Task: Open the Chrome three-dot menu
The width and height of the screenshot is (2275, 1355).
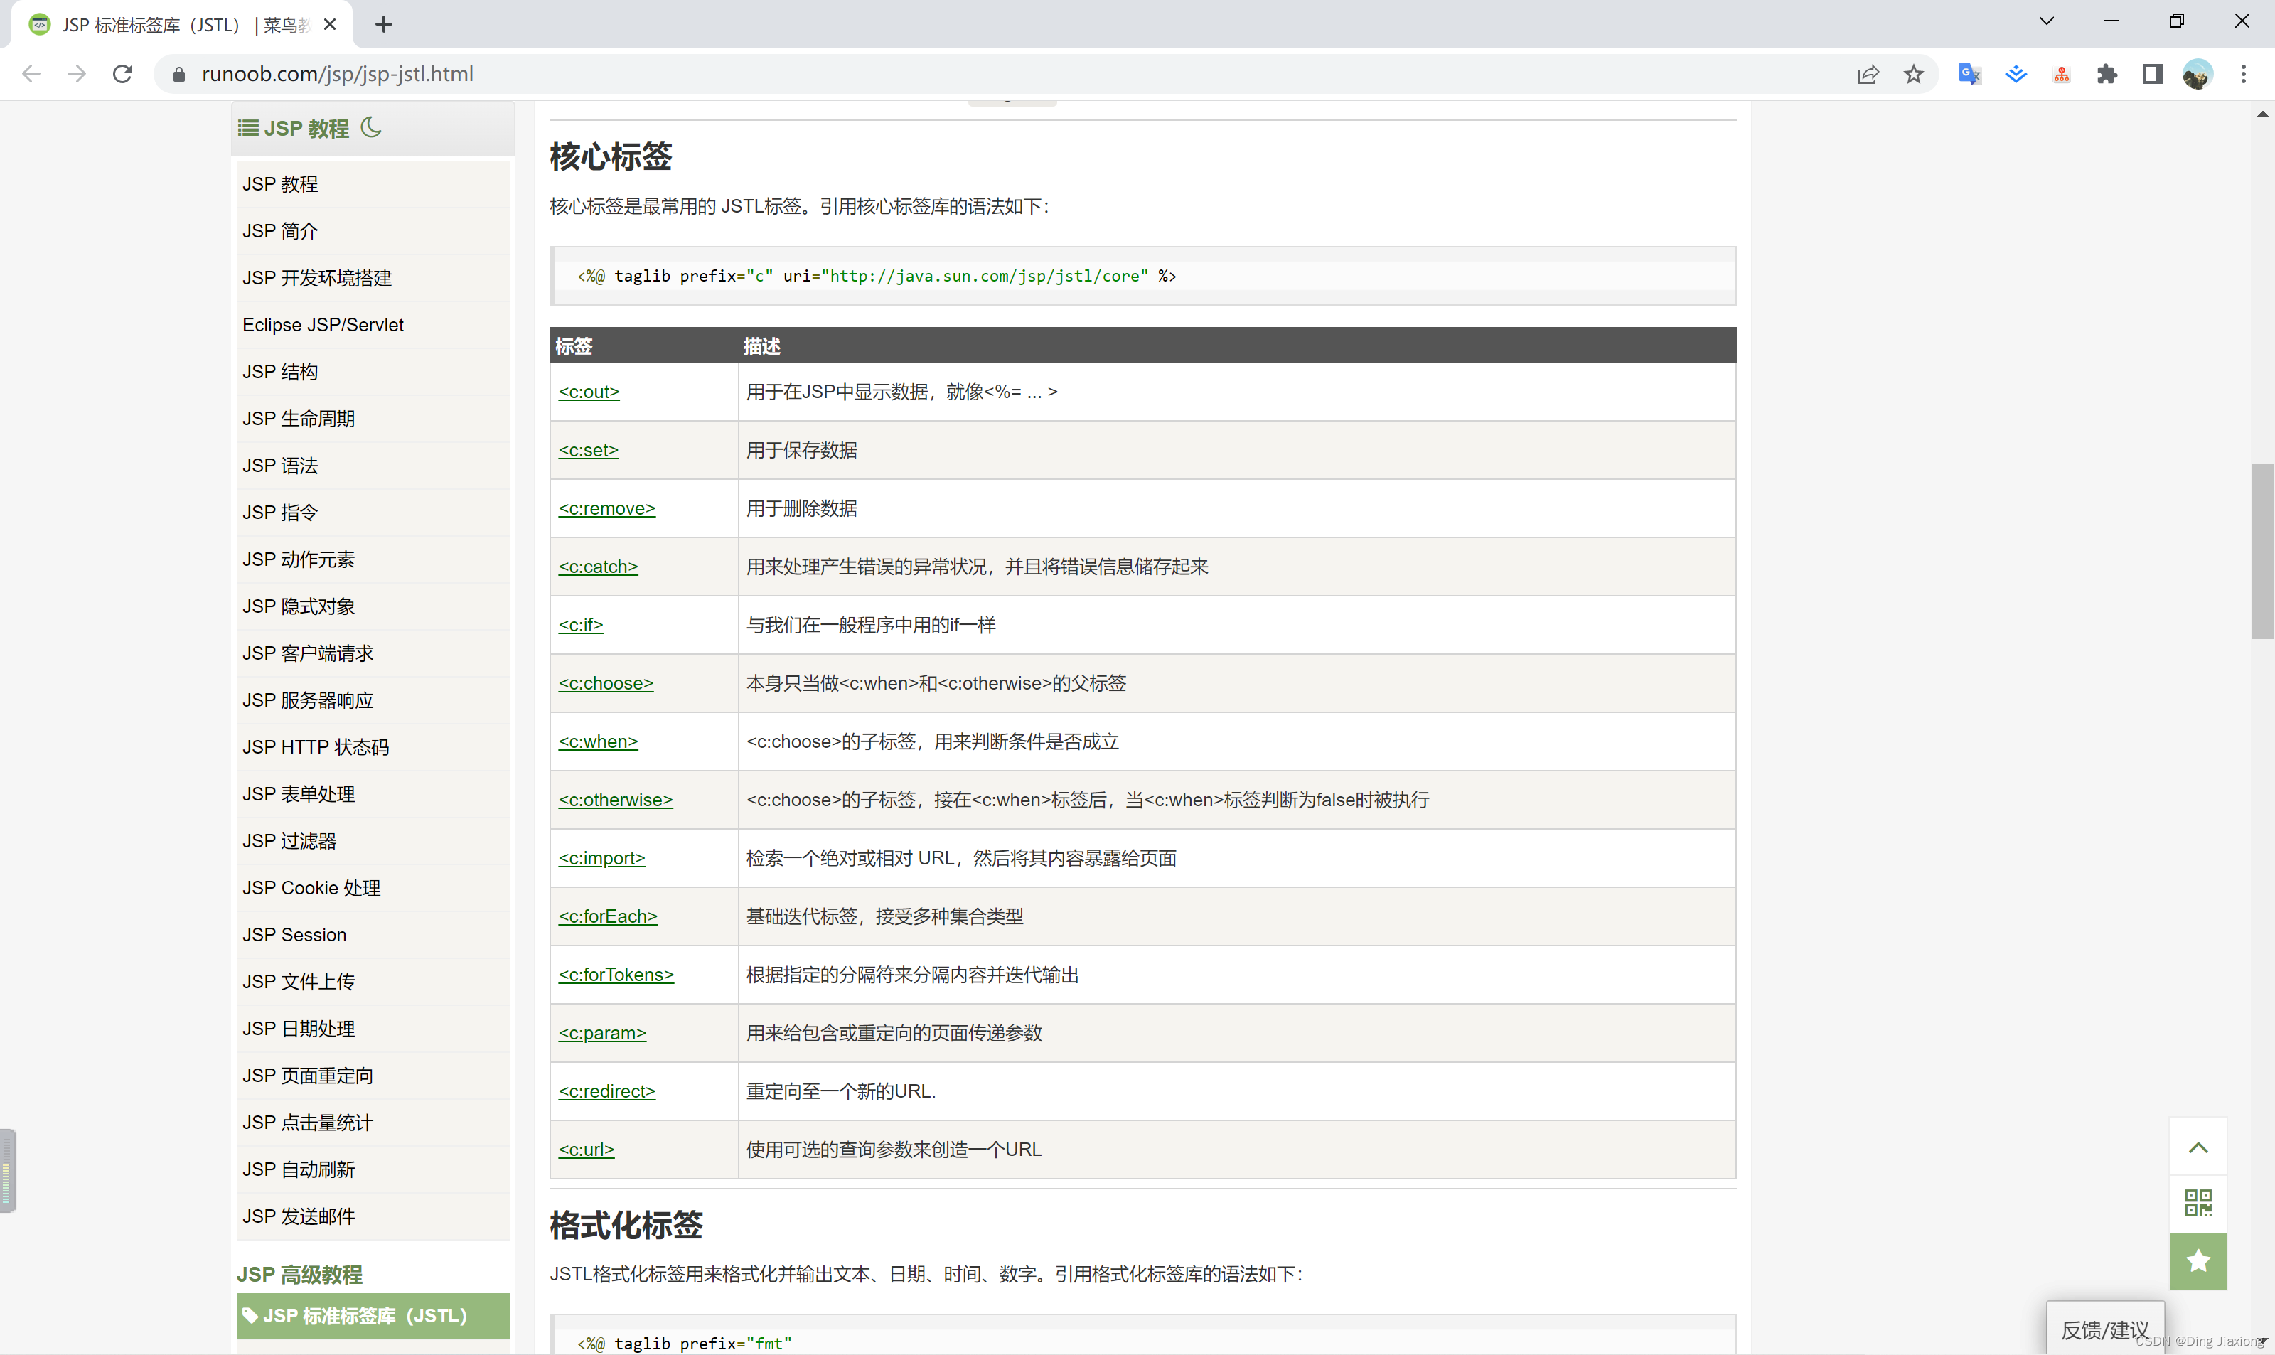Action: (x=2244, y=74)
